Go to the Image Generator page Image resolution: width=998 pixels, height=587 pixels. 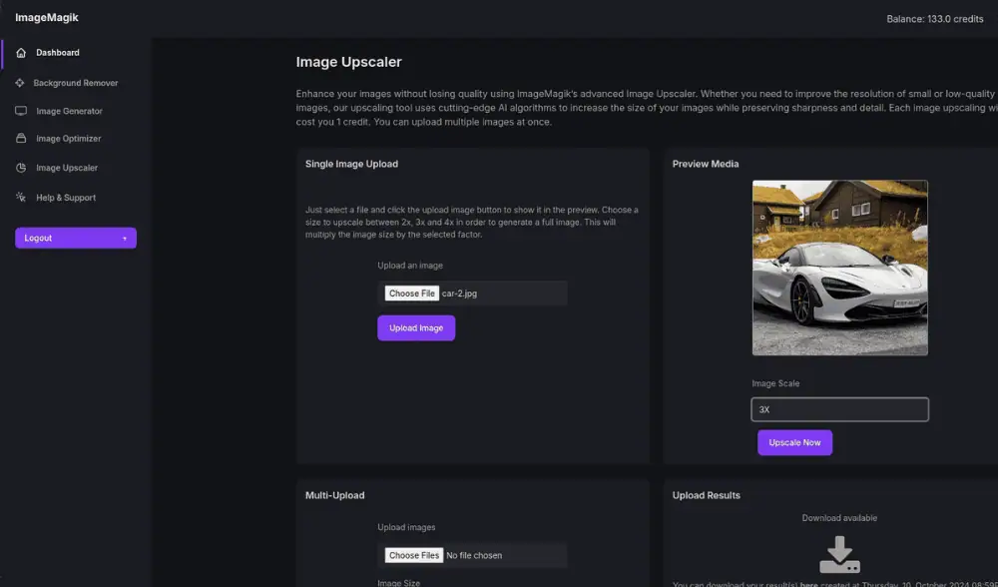[69, 111]
